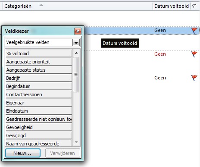200x167 pixels.
Task: Click the Datum voltooid column header
Action: pyautogui.click(x=172, y=6)
